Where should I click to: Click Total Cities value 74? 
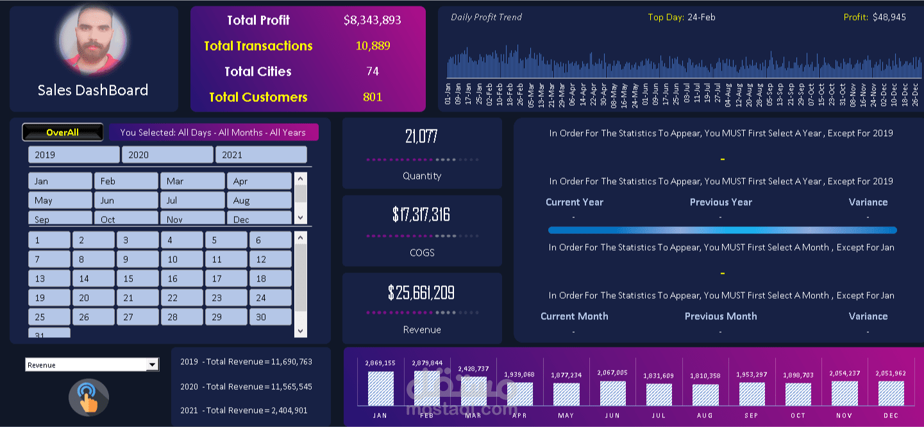coord(373,71)
